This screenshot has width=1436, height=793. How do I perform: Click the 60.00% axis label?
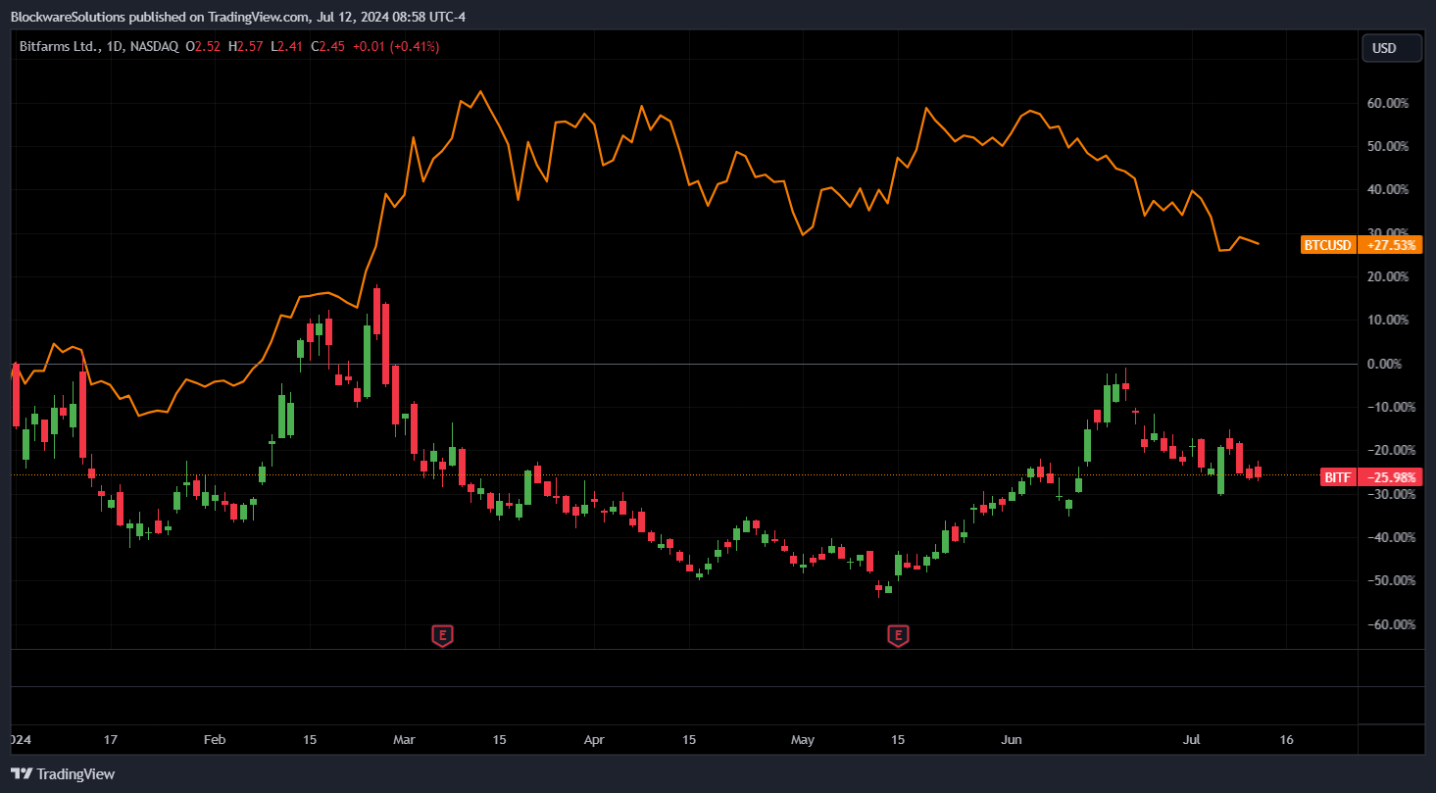point(1389,103)
